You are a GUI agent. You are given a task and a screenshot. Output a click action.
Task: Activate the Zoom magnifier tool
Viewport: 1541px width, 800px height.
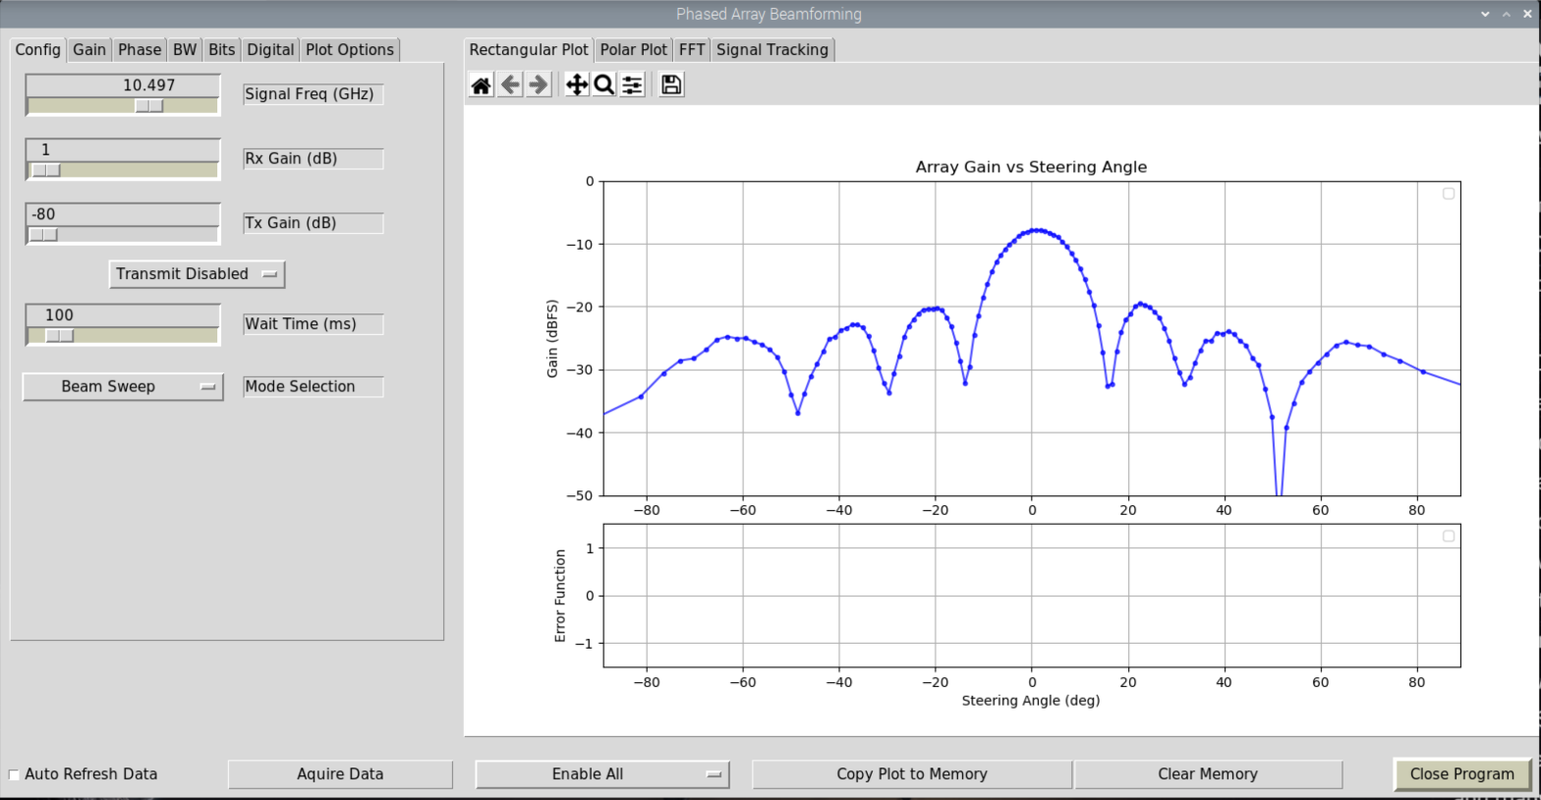click(x=604, y=86)
